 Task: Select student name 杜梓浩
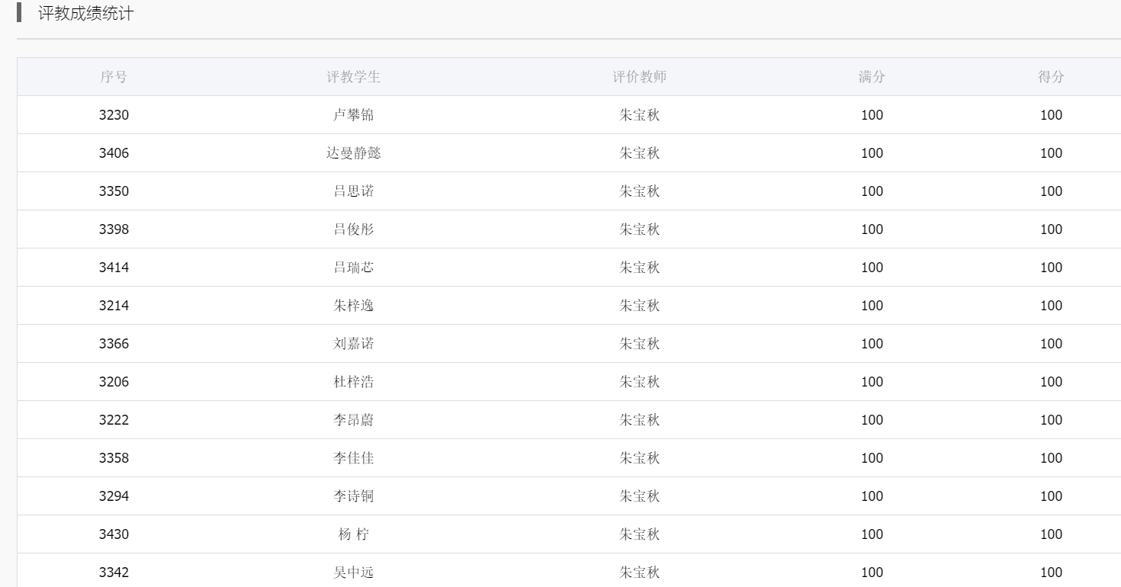click(x=353, y=382)
